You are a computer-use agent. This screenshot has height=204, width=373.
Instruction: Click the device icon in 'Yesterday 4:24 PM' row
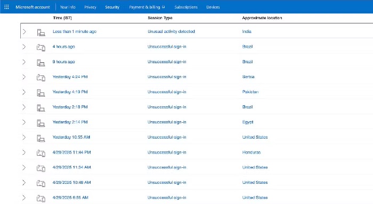point(41,78)
